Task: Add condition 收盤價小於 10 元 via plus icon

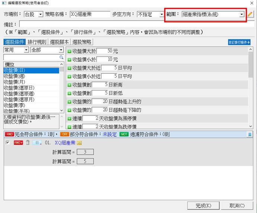Action: tap(69, 60)
